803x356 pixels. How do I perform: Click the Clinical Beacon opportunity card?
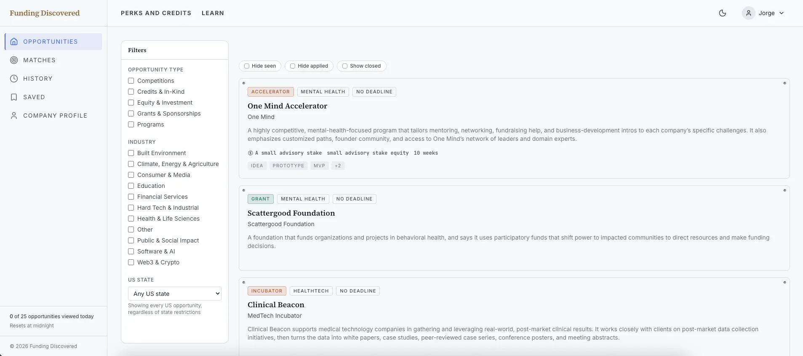514,316
